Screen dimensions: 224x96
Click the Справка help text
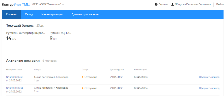click(x=163, y=5)
